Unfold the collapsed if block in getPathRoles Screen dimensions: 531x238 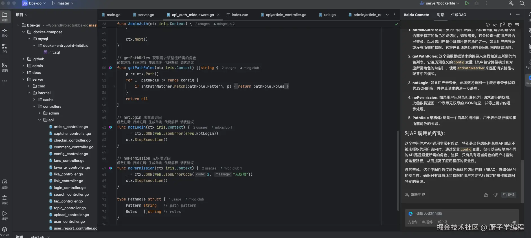114,86
